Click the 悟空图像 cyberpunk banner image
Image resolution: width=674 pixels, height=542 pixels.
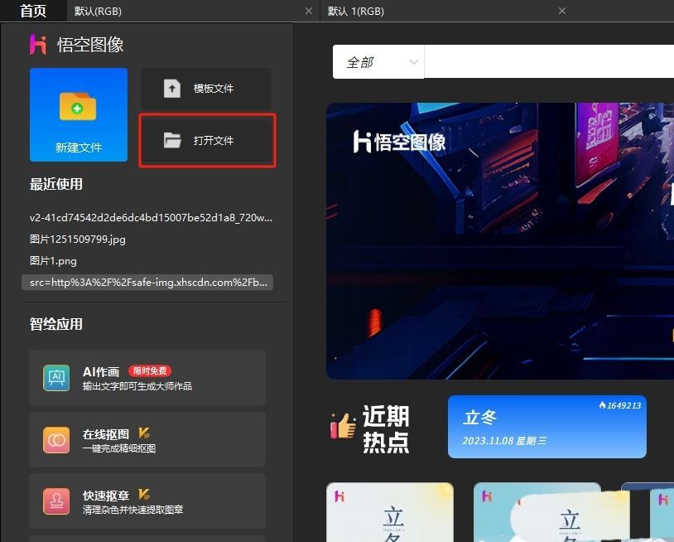[x=500, y=241]
